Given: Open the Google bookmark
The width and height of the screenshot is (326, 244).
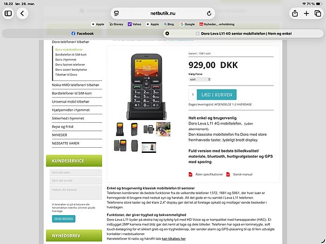Looking at the screenshot, I should click(187, 24).
